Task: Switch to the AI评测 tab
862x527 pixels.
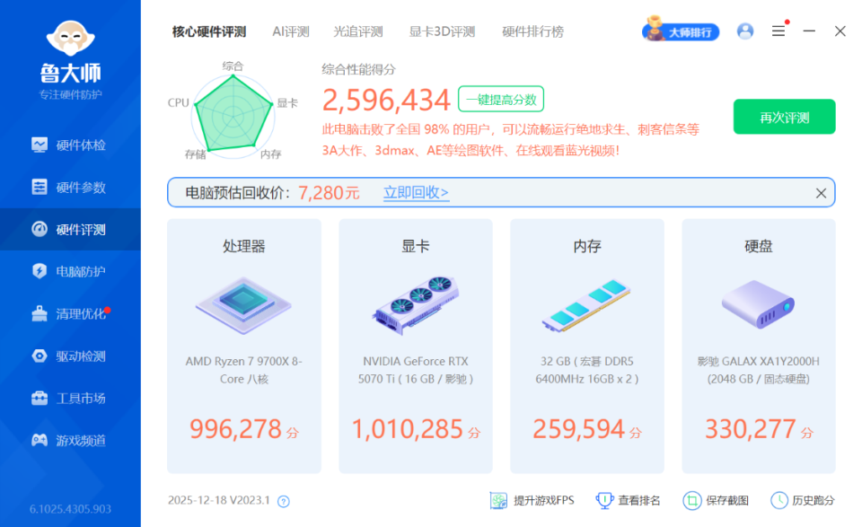Action: [x=289, y=31]
